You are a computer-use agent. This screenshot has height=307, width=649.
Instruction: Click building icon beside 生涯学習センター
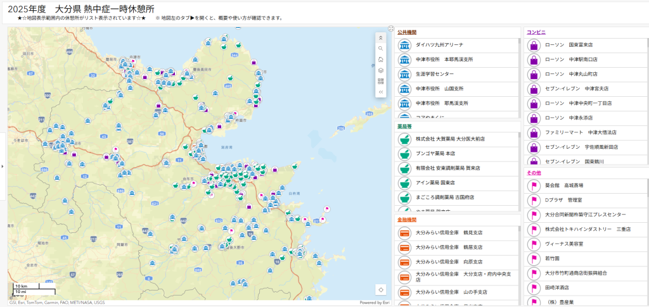pyautogui.click(x=404, y=74)
